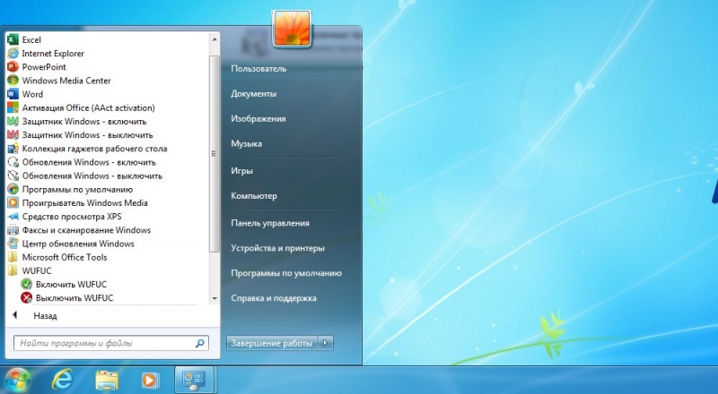Viewport: 718px width, 394px height.
Task: Click Центр обновления Windows icon
Action: pyautogui.click(x=13, y=244)
